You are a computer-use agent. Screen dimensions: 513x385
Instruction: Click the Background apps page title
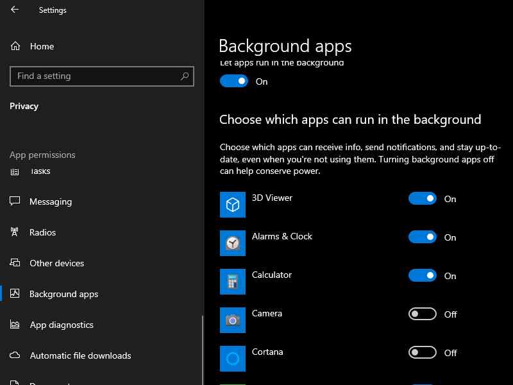point(285,46)
